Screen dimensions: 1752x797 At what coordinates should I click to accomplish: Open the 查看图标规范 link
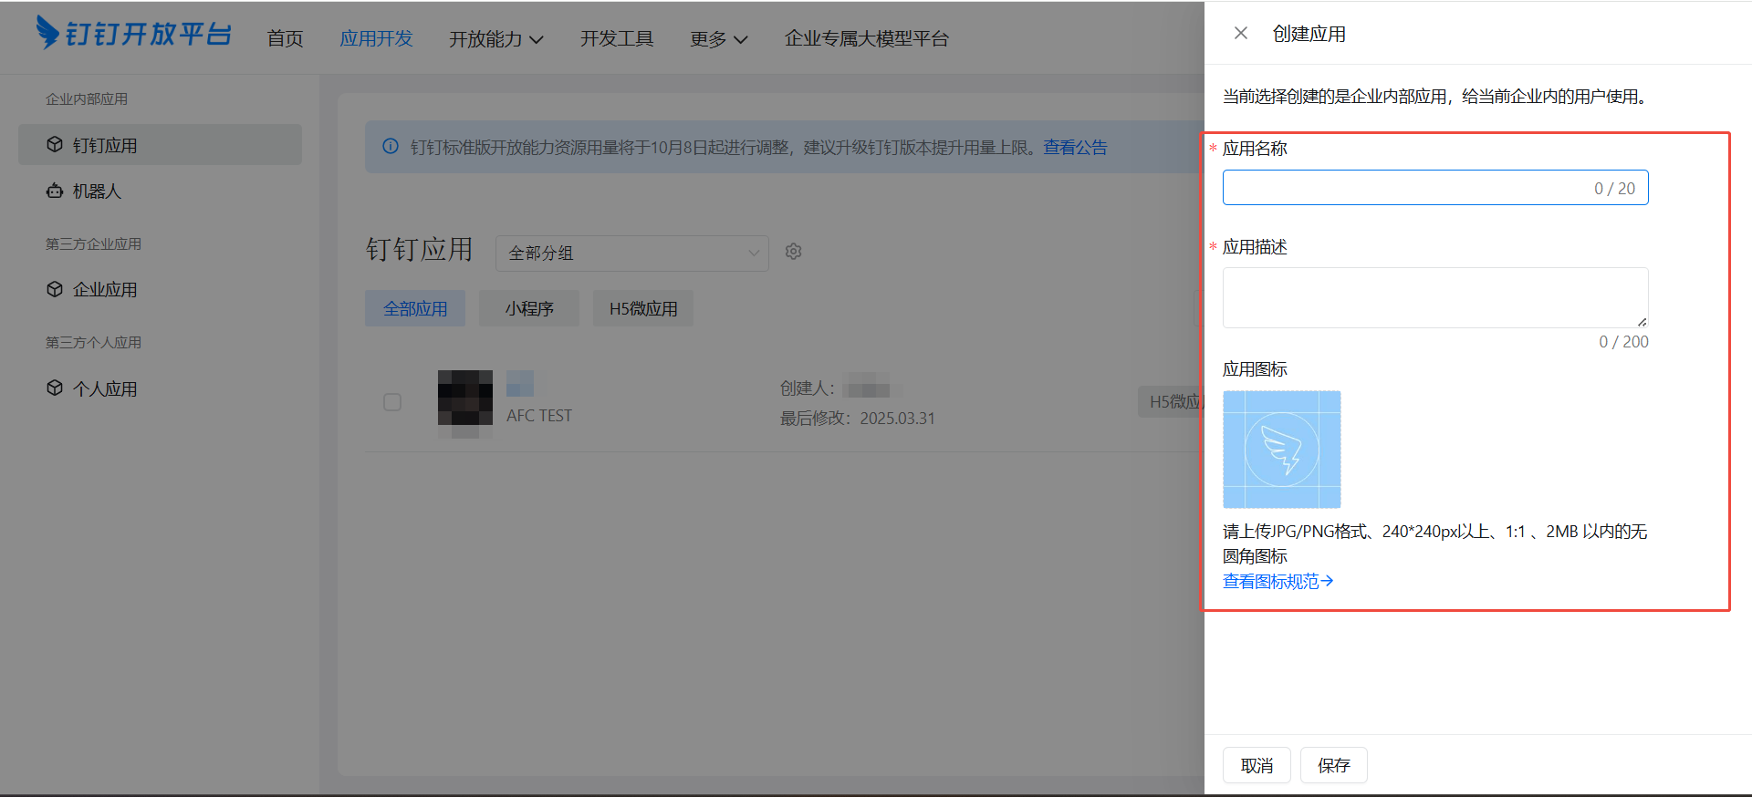pos(1277,581)
